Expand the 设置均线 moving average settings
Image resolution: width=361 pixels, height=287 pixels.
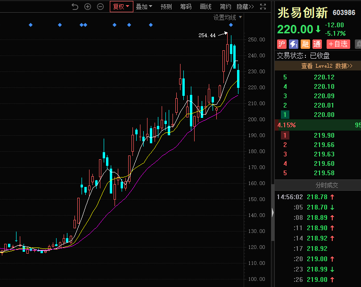tap(228, 17)
